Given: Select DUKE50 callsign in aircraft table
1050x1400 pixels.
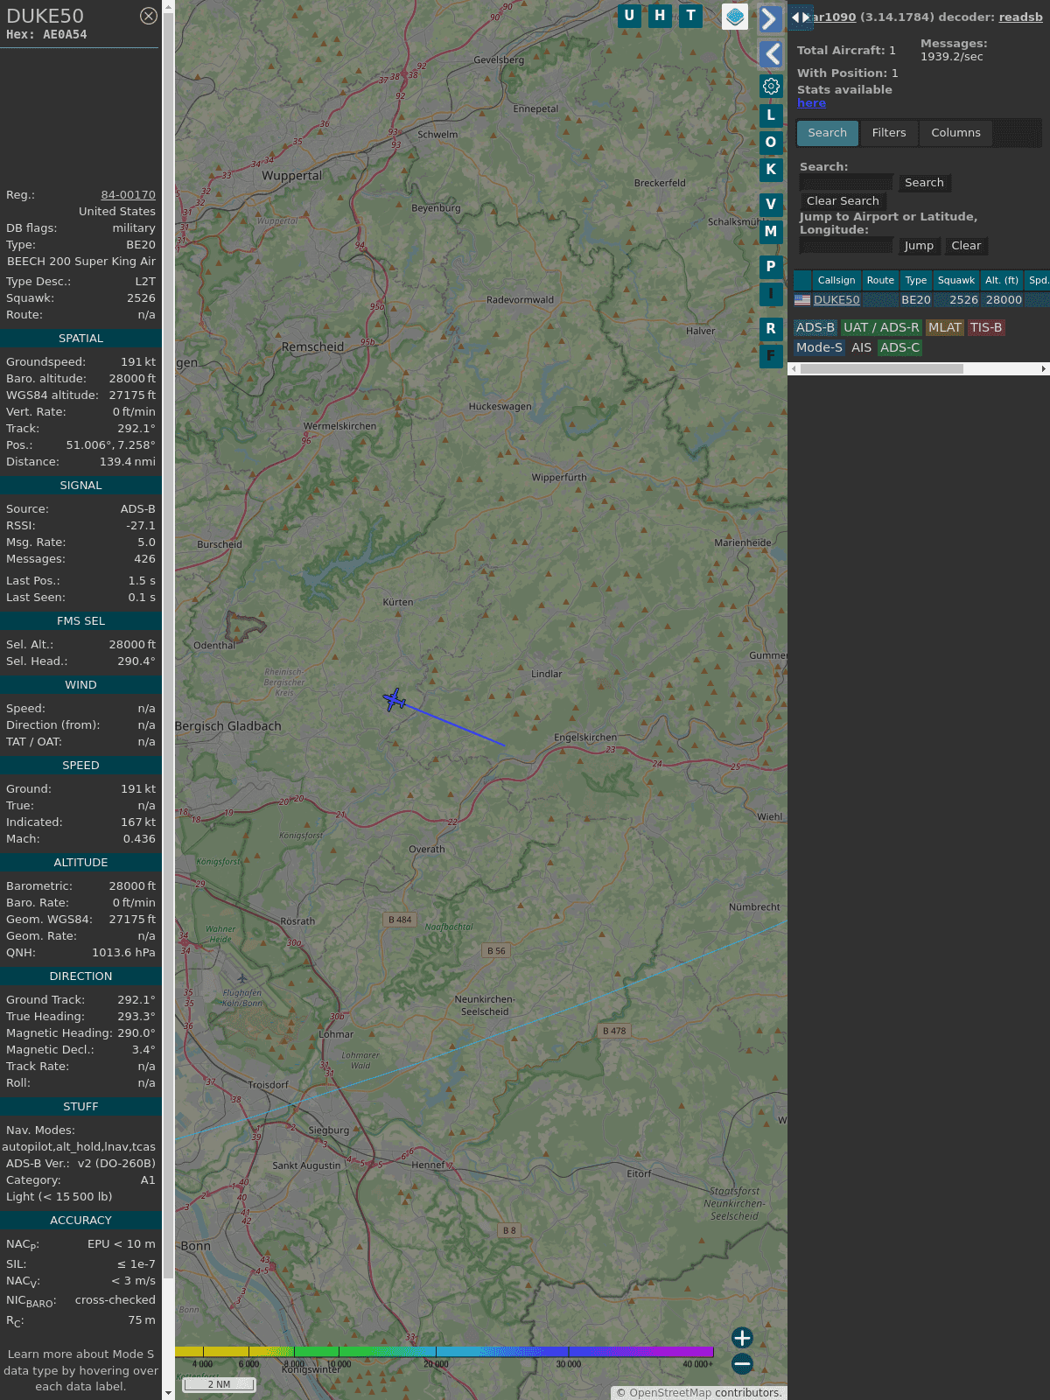Looking at the screenshot, I should coord(836,300).
